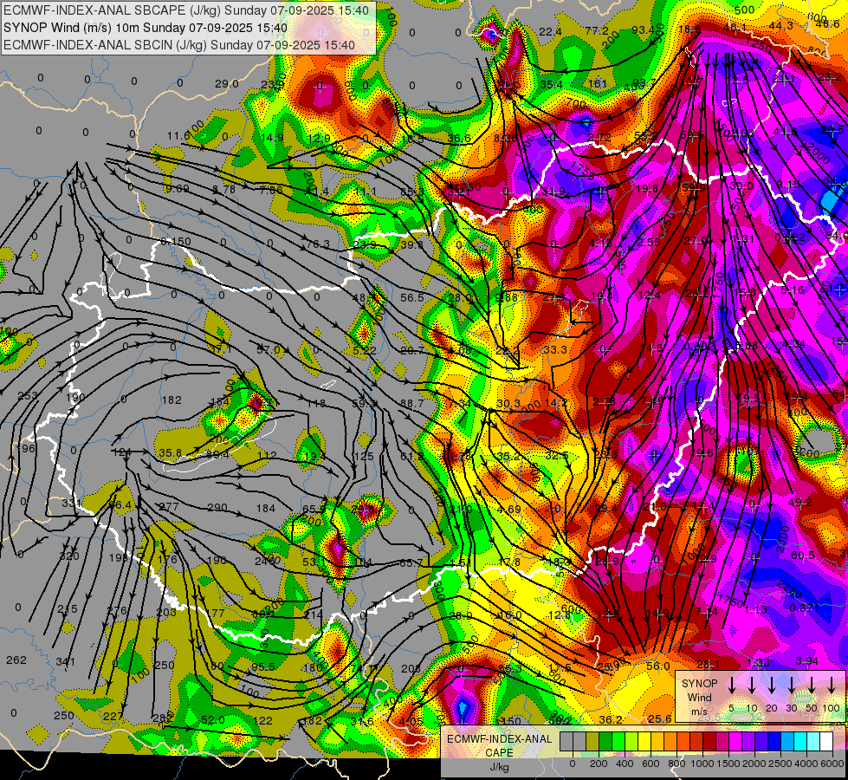The width and height of the screenshot is (848, 780).
Task: Click the map value '56.5'
Action: coord(412,297)
